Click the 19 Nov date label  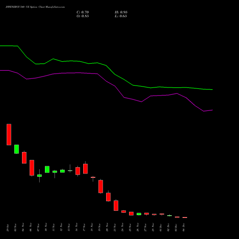(99, 228)
